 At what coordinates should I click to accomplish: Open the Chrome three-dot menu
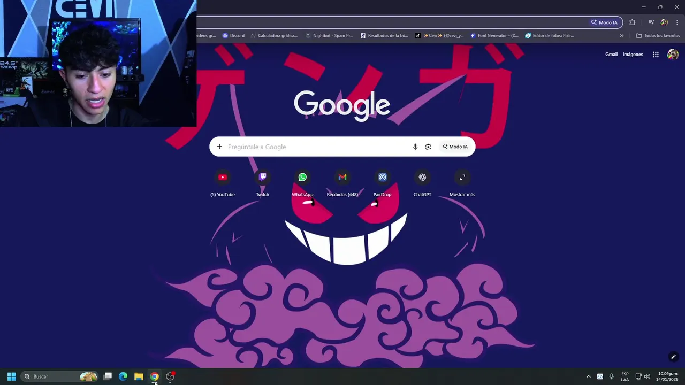tap(678, 22)
